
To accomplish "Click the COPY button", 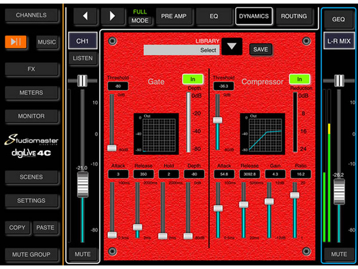I will tap(17, 227).
